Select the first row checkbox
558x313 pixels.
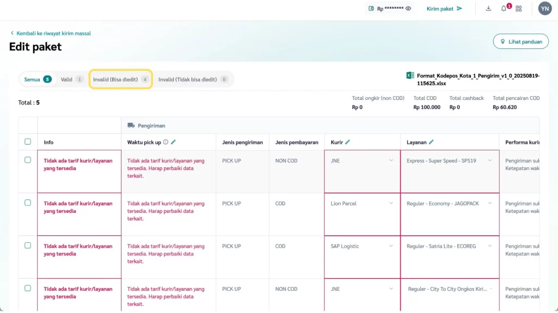pos(28,160)
